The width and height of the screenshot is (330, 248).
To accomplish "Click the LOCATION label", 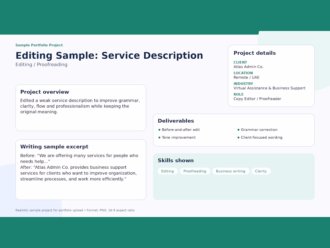I will click(x=243, y=73).
